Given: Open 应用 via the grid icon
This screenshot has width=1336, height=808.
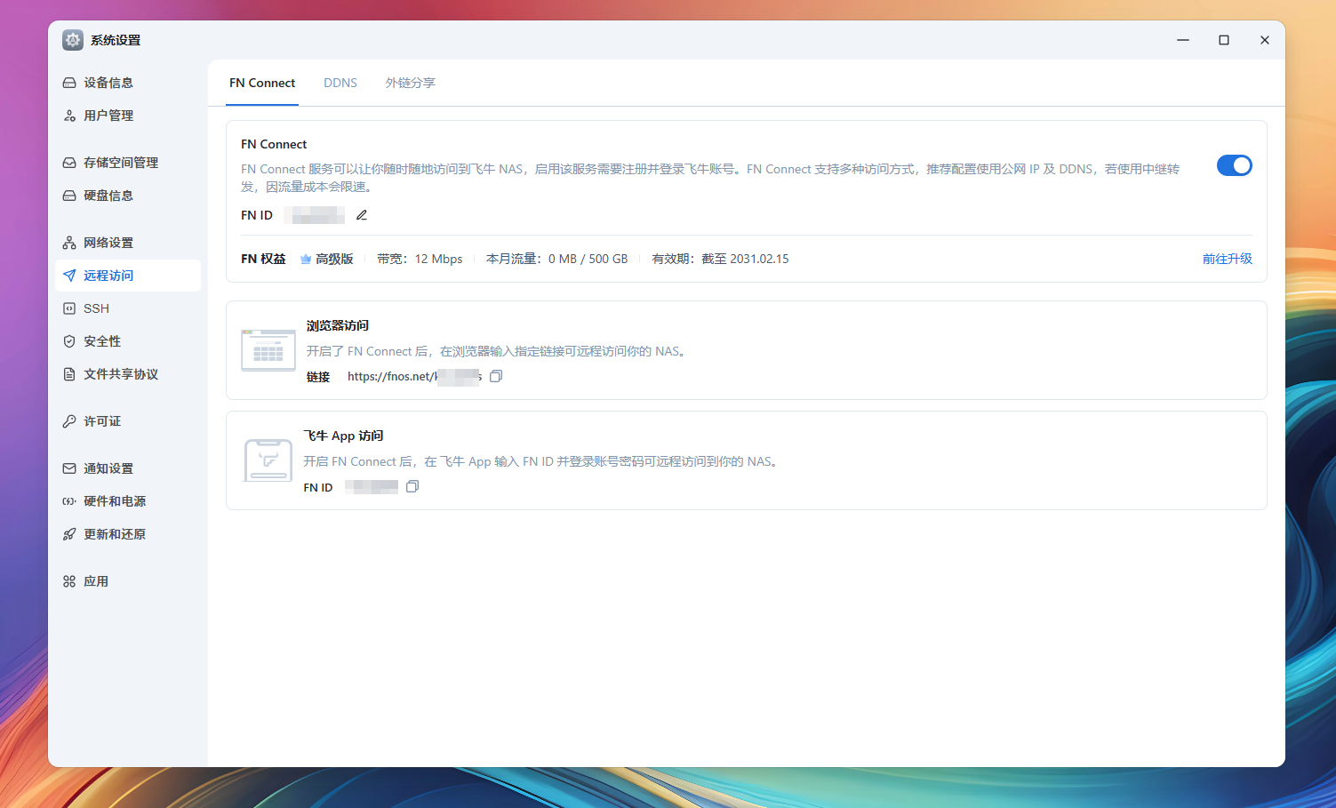Looking at the screenshot, I should 70,580.
